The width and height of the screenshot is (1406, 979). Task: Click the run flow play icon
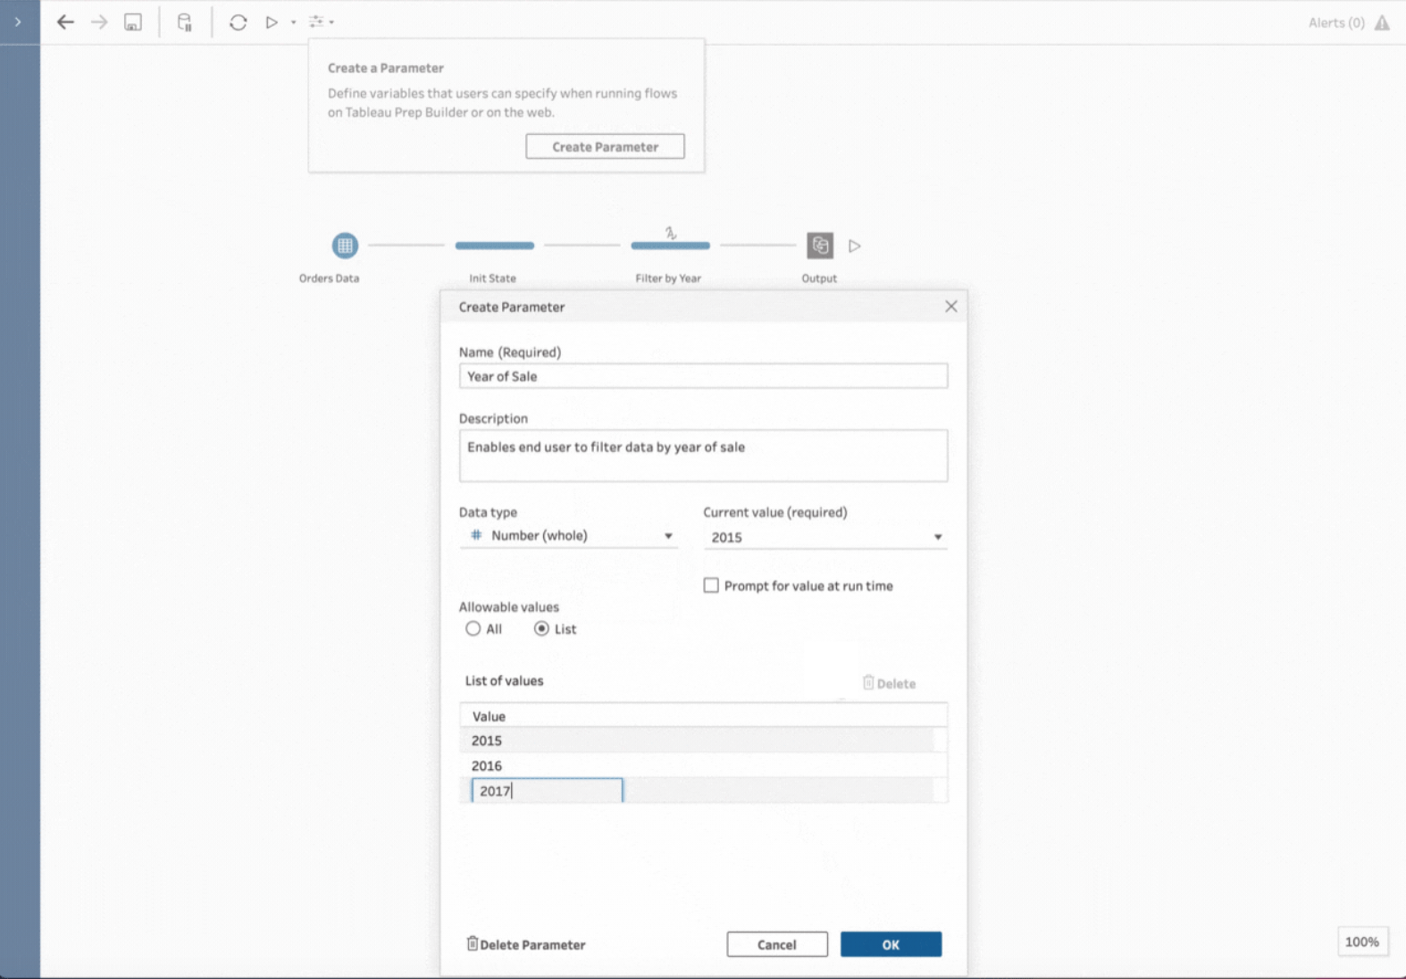pyautogui.click(x=272, y=22)
